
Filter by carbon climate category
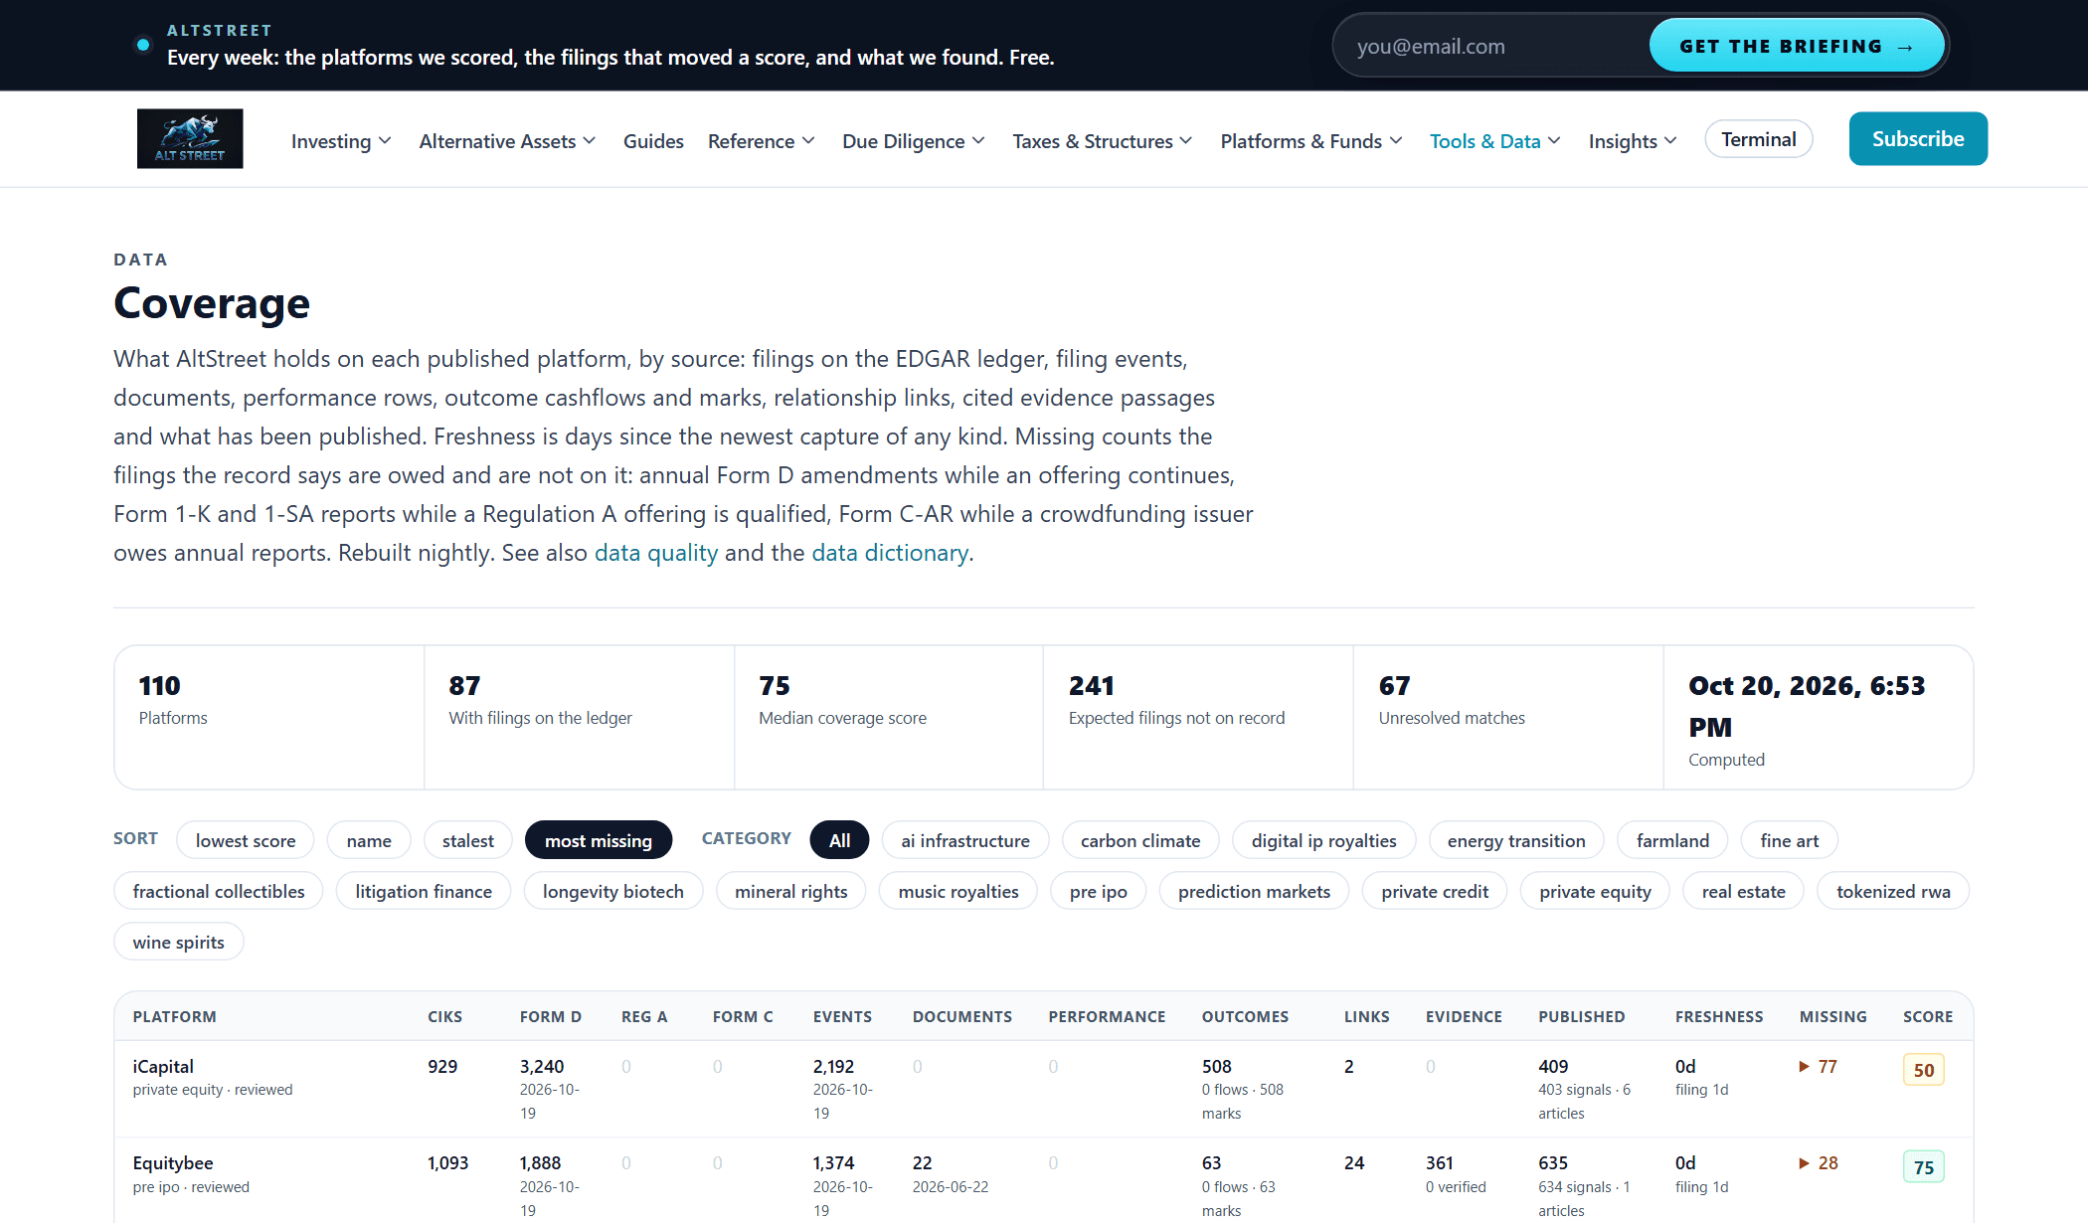(x=1140, y=840)
